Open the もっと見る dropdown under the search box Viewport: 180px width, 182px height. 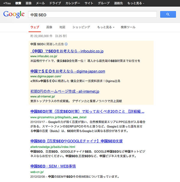(106, 27)
